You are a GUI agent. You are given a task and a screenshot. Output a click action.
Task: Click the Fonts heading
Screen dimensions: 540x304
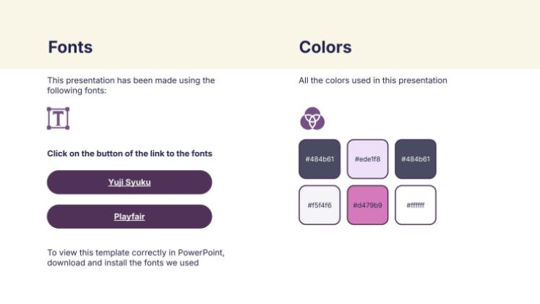(70, 48)
